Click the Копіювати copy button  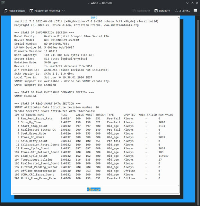(x=141, y=11)
